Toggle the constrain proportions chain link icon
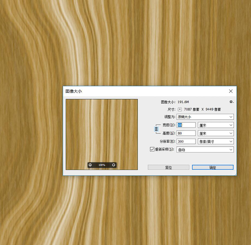 pos(156,129)
